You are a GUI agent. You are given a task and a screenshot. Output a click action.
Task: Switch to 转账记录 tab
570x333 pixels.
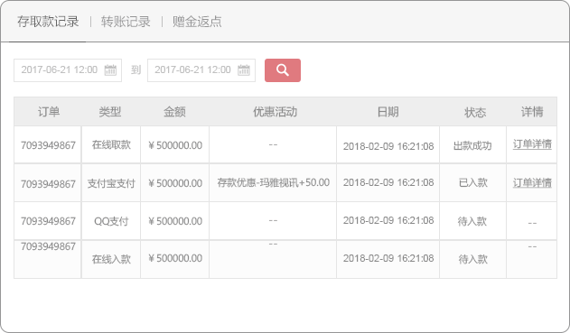[126, 22]
